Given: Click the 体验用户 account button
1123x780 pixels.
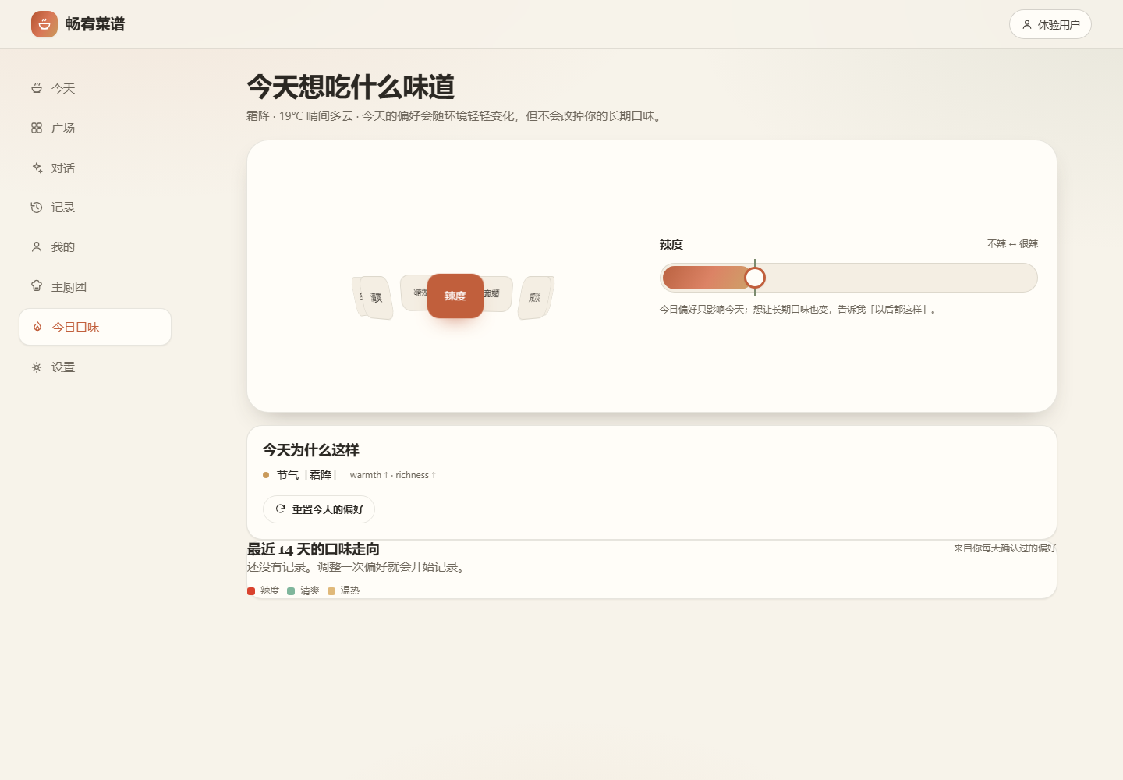Looking at the screenshot, I should pos(1050,24).
